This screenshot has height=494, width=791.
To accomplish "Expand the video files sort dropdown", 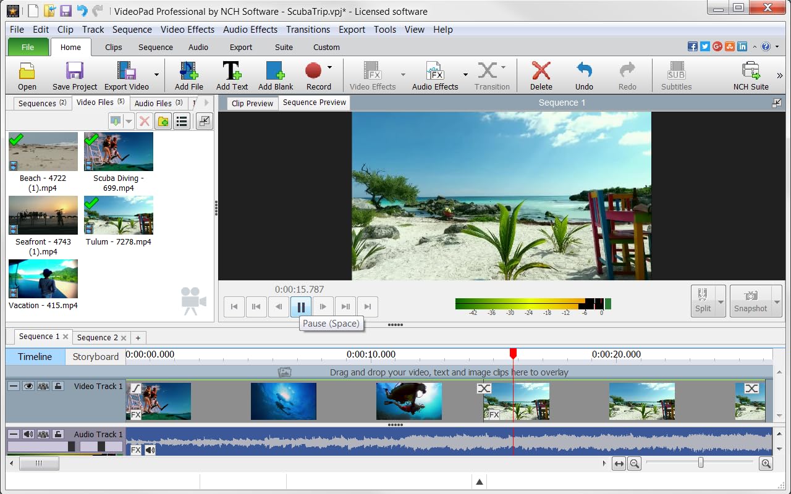I will pos(129,121).
